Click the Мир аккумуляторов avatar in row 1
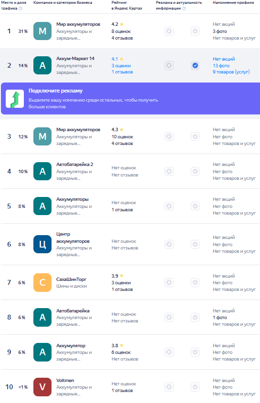 [42, 31]
